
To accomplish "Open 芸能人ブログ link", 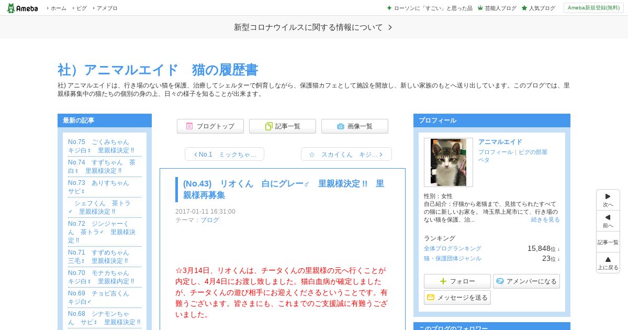I will pyautogui.click(x=497, y=8).
